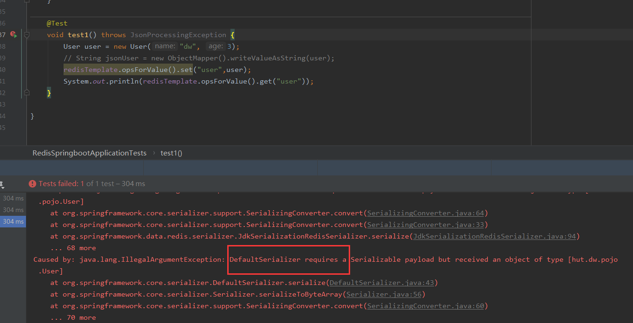The width and height of the screenshot is (633, 323).
Task: Click the red Tests failed status icon
Action: coord(32,184)
